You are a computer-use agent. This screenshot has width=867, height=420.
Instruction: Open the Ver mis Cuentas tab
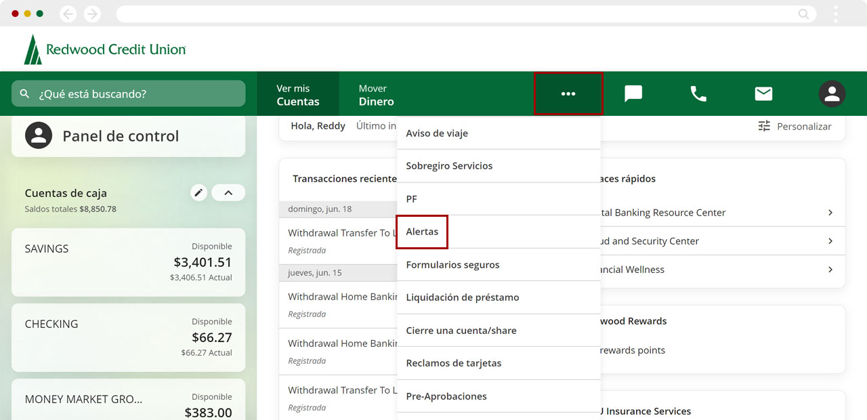click(297, 95)
